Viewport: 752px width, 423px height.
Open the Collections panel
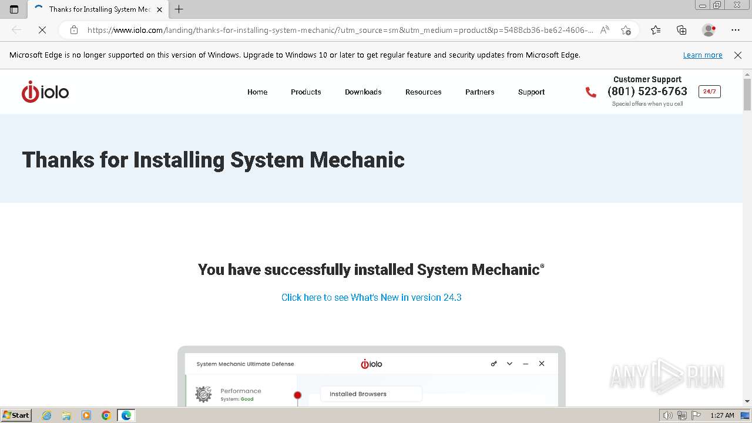pyautogui.click(x=681, y=30)
